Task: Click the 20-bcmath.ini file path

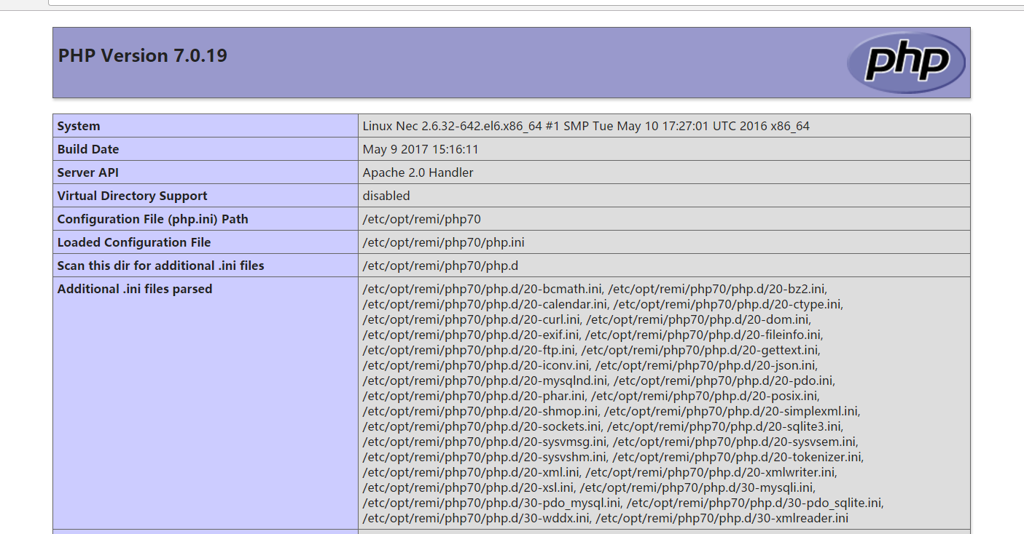Action: [482, 289]
